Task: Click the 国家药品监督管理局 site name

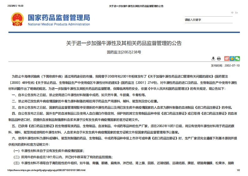Action: tap(59, 17)
